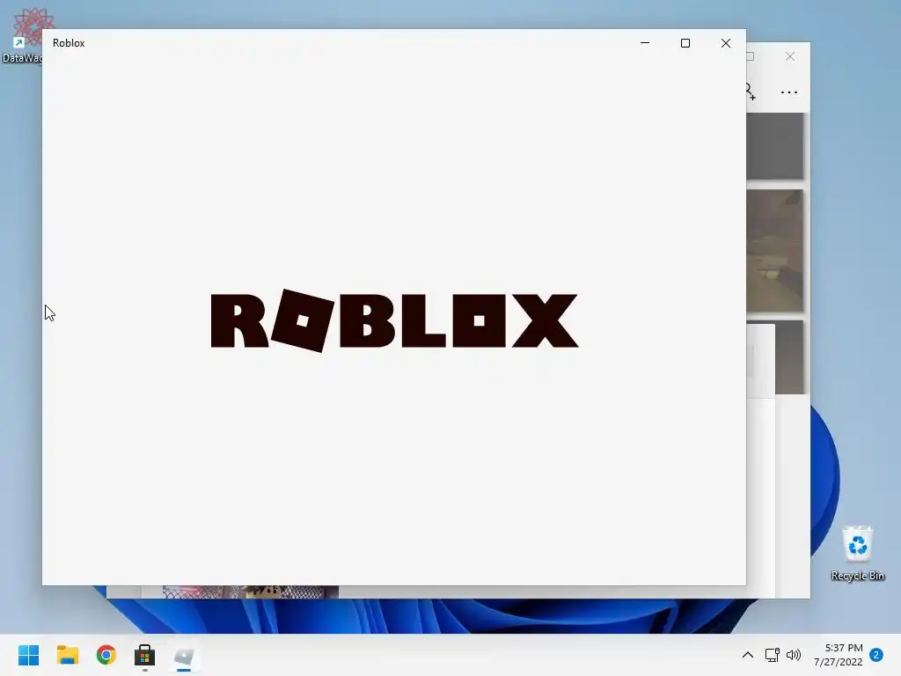Open the clock showing 5:37 PM

pos(839,655)
